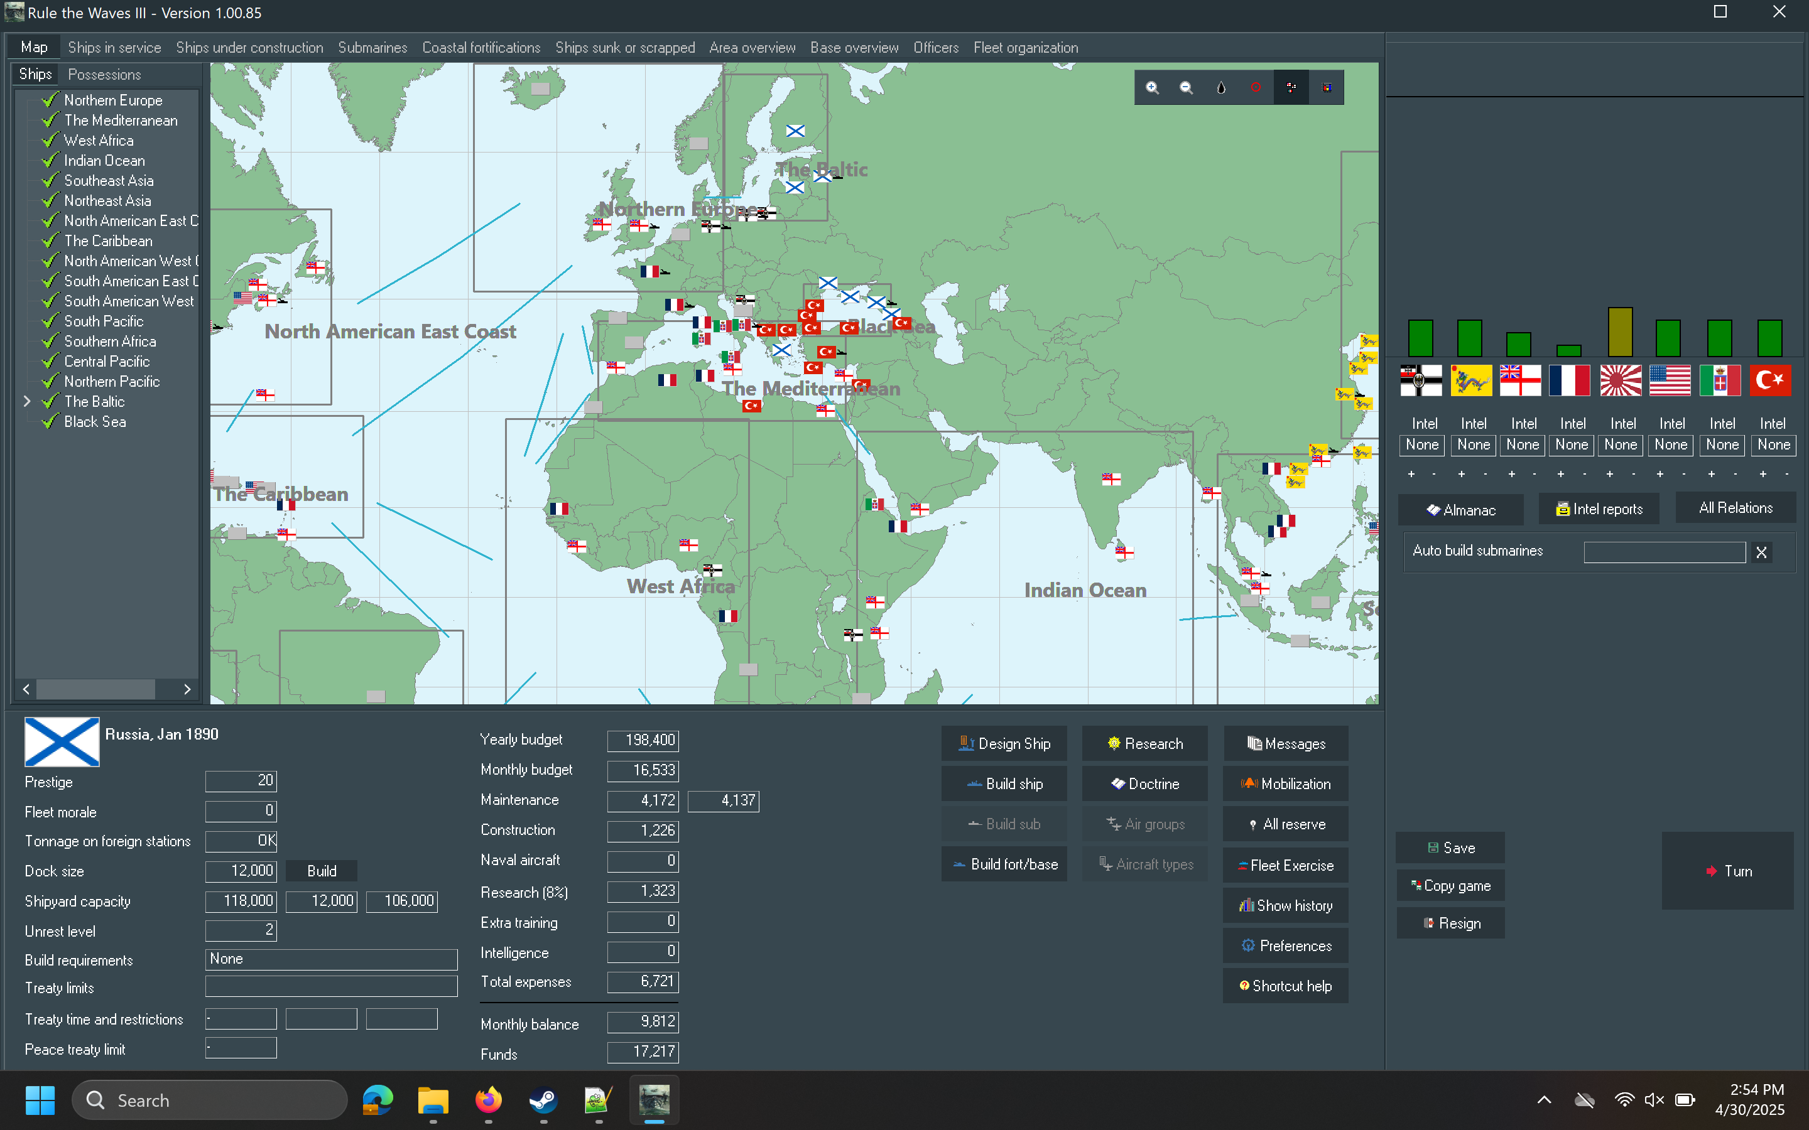Toggle West Africa area checkmark
The width and height of the screenshot is (1809, 1130).
click(x=50, y=141)
